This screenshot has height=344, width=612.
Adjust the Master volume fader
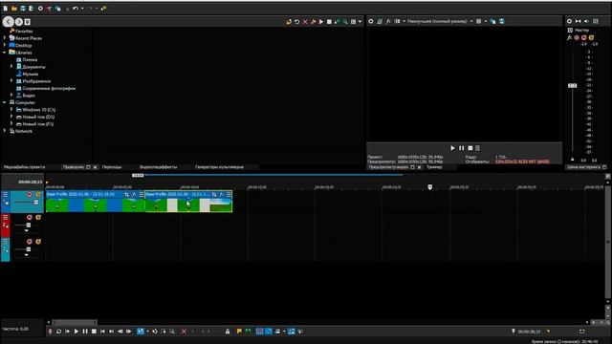[x=572, y=85]
